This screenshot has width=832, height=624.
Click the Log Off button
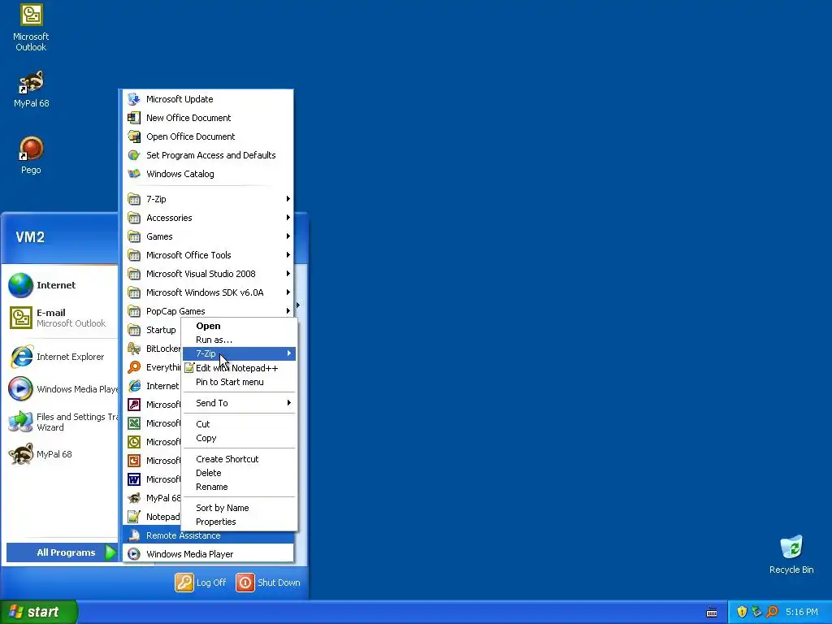(x=201, y=583)
